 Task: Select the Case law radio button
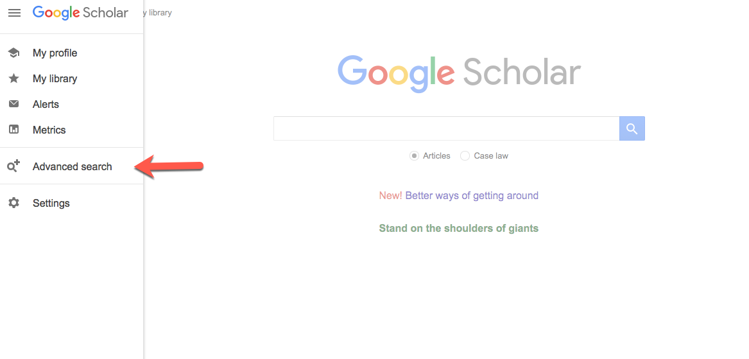coord(465,156)
